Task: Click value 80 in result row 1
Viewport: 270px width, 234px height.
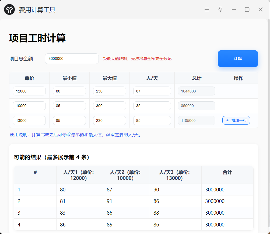Action: 63,190
